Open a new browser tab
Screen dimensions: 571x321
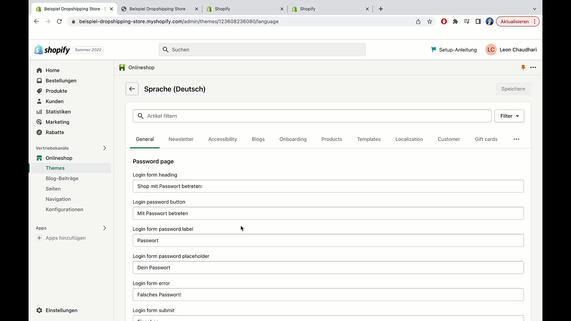[381, 9]
